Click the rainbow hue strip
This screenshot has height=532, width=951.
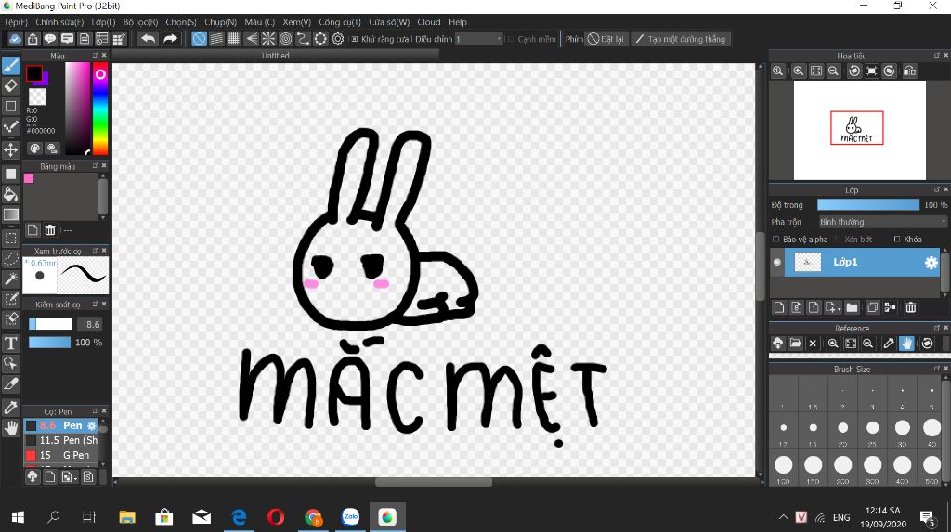[x=100, y=110]
